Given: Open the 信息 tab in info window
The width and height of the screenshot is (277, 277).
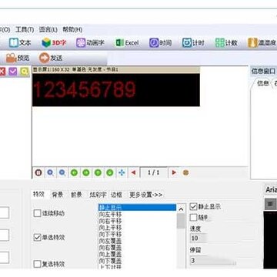Looking at the screenshot, I should 262,83.
